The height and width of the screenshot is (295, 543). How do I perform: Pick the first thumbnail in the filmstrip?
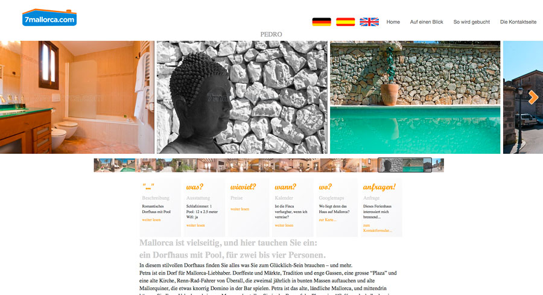tap(104, 165)
